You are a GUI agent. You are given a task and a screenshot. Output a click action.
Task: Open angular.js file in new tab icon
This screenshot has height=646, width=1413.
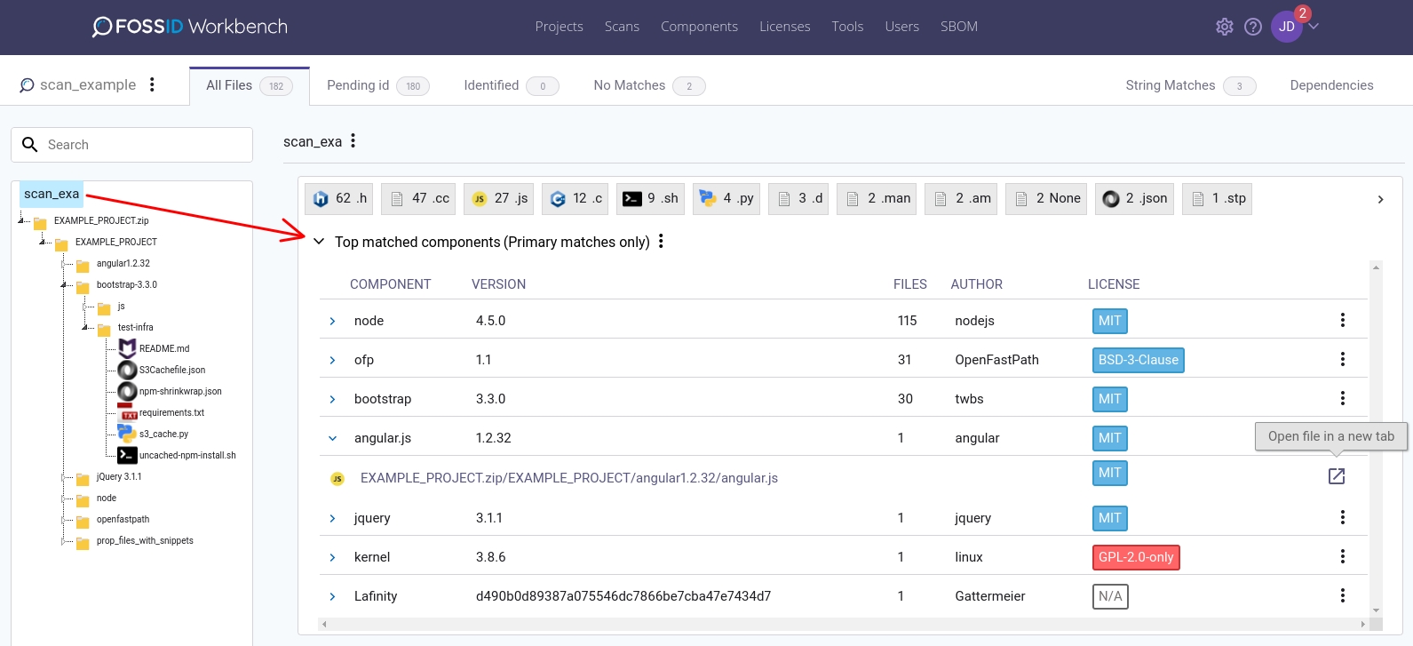1336,476
